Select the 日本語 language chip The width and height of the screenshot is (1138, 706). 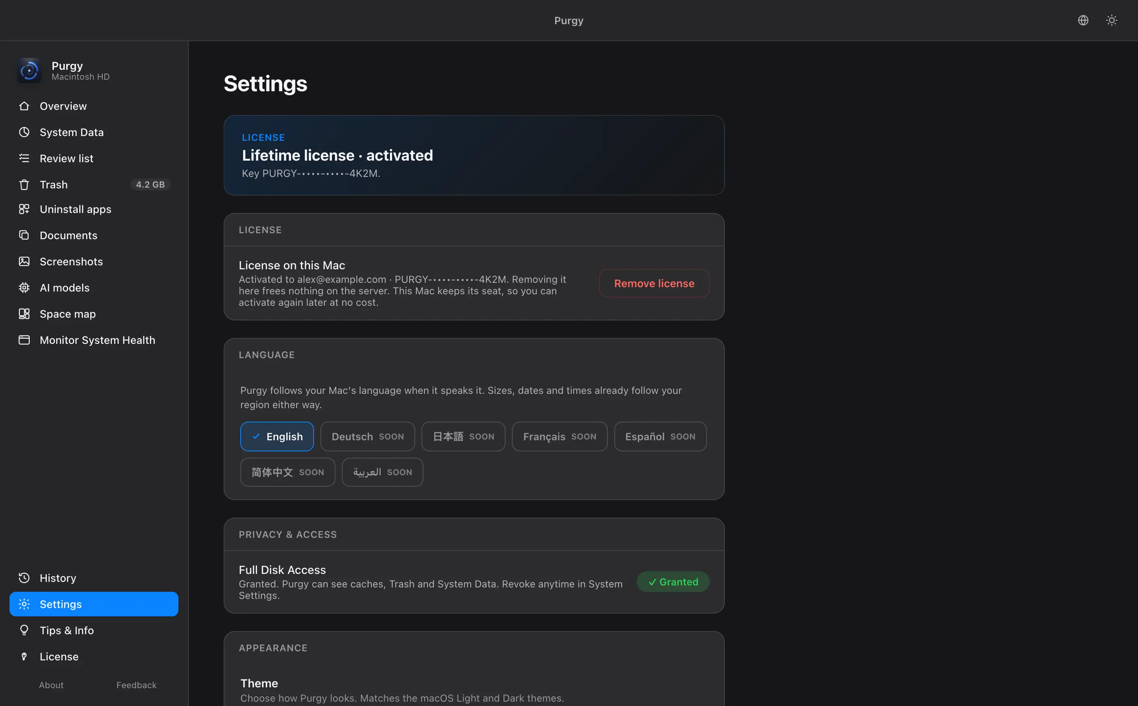(x=463, y=436)
